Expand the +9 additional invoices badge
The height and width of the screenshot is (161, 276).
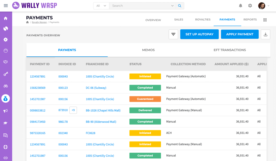tap(73, 110)
